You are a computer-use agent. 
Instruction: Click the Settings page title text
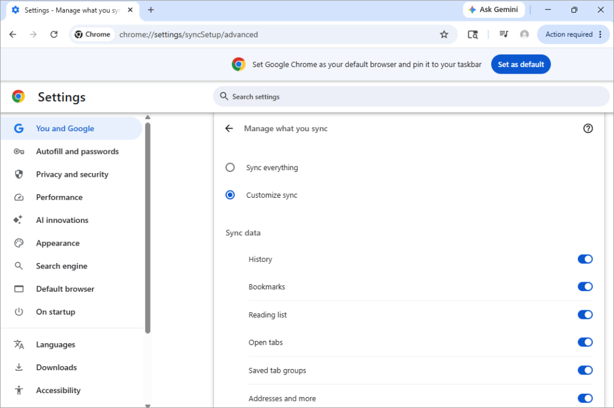point(62,97)
